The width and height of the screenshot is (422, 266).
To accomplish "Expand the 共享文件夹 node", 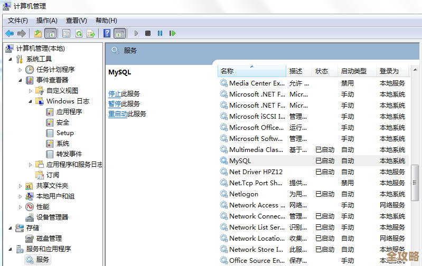I will 20,186.
